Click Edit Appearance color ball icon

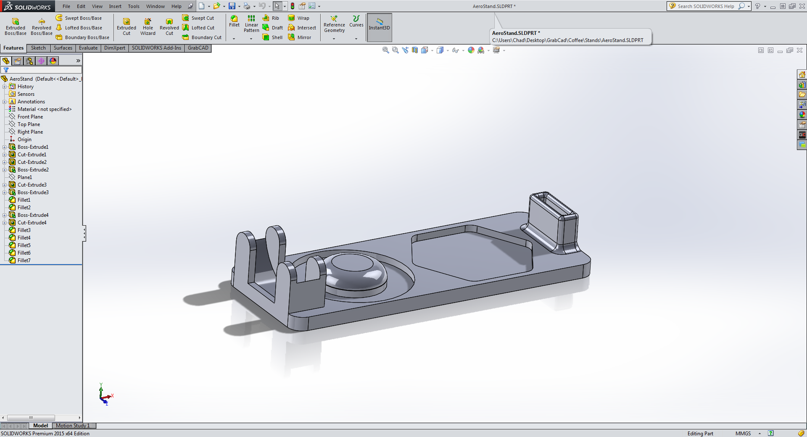pos(471,50)
